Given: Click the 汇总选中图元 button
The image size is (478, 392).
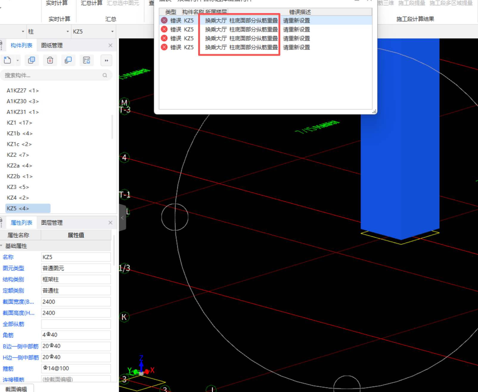Looking at the screenshot, I should pos(123,3).
